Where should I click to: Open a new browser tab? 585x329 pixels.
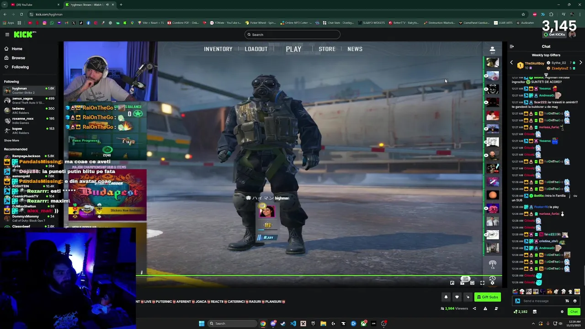click(121, 5)
